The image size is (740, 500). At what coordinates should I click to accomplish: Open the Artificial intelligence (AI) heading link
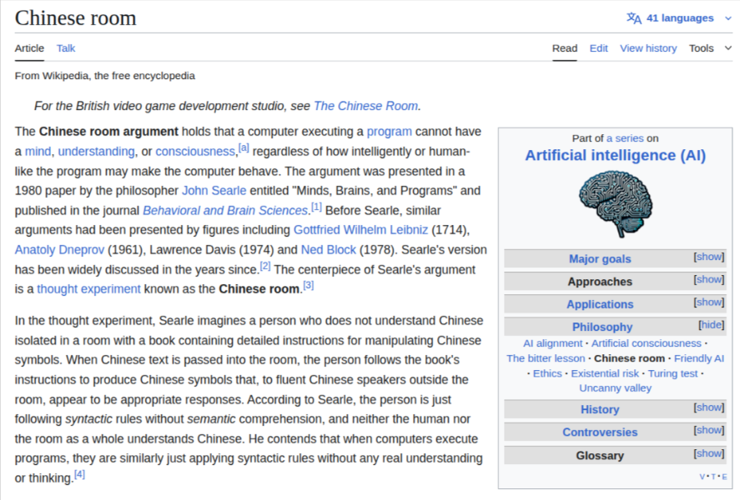click(x=615, y=156)
